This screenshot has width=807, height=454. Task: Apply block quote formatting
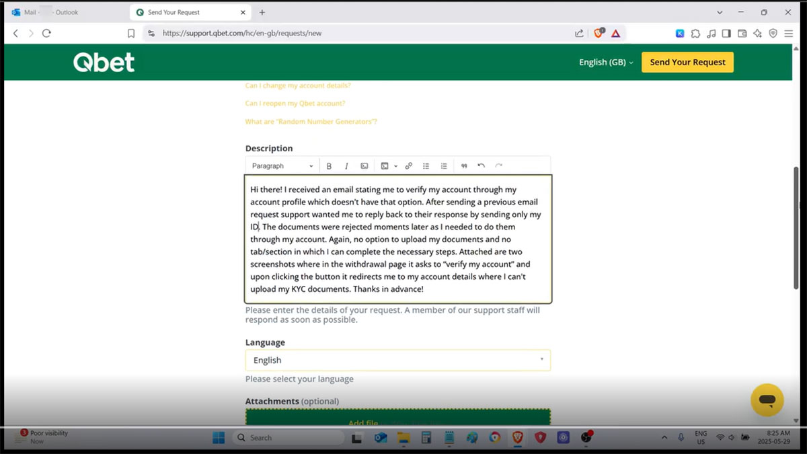[464, 166]
